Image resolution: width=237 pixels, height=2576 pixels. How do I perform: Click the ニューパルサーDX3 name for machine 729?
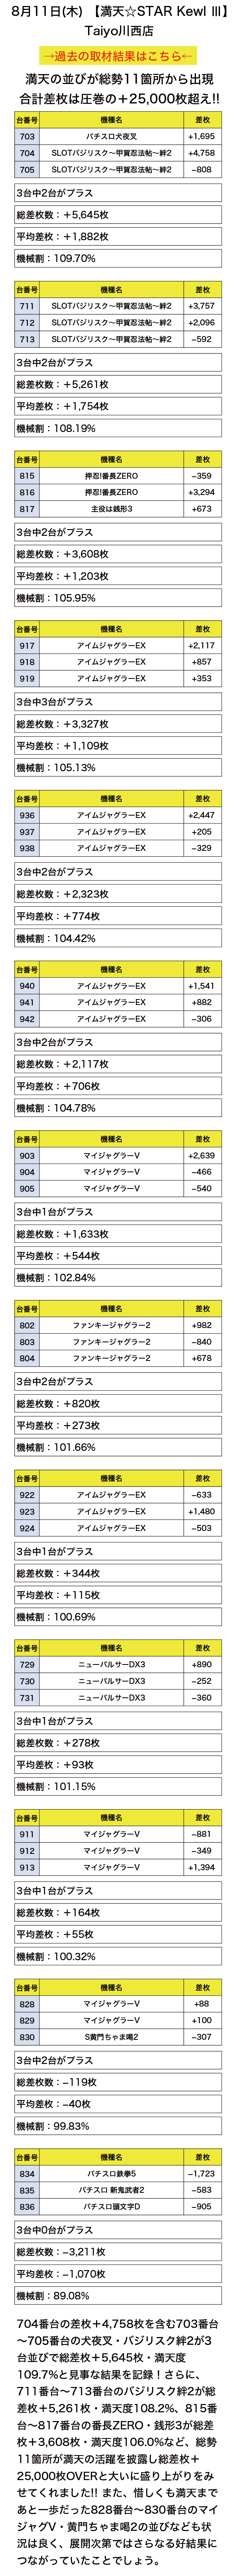pos(111,1665)
